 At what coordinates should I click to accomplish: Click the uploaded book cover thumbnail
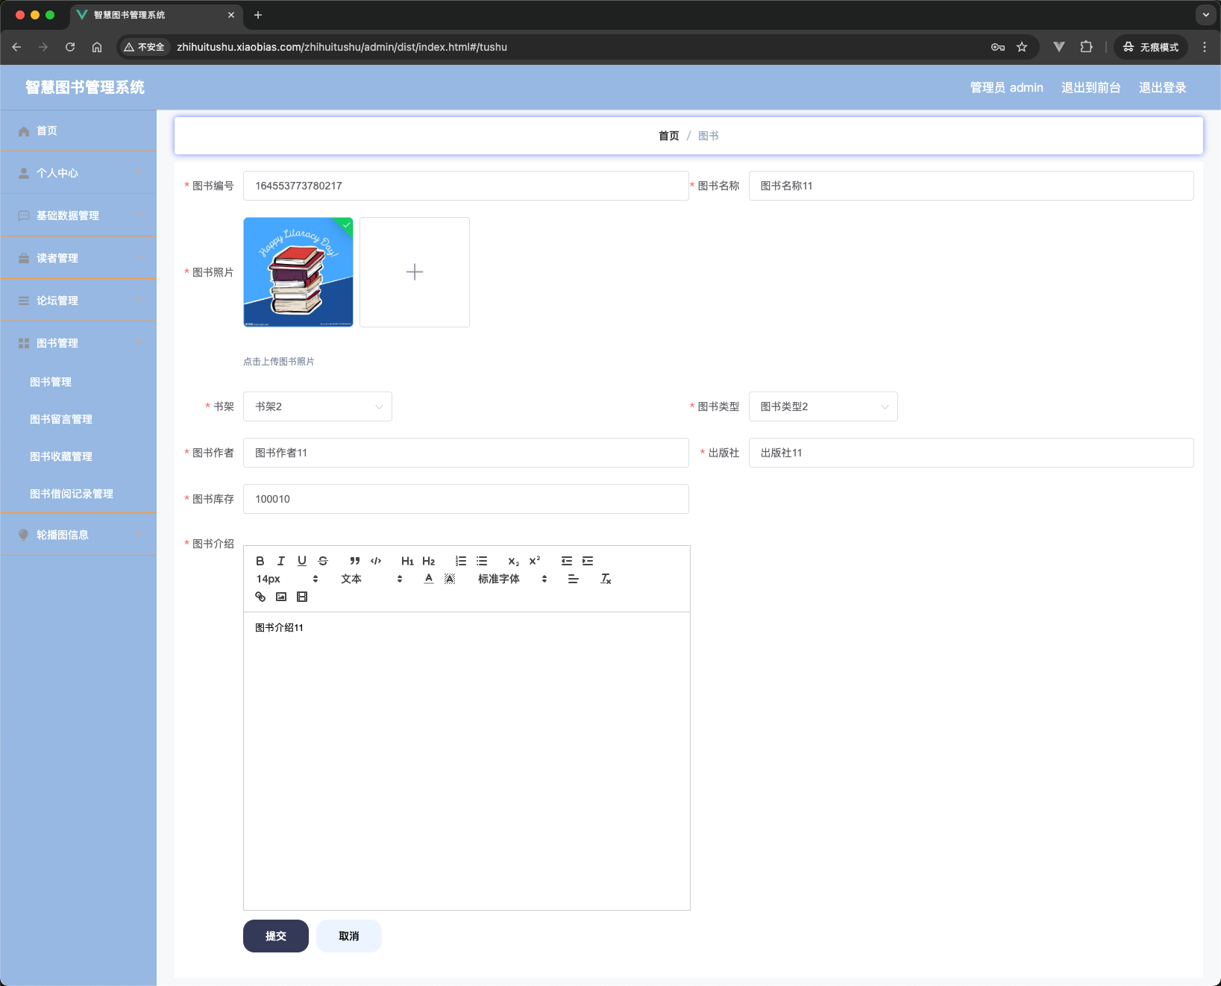(x=298, y=272)
